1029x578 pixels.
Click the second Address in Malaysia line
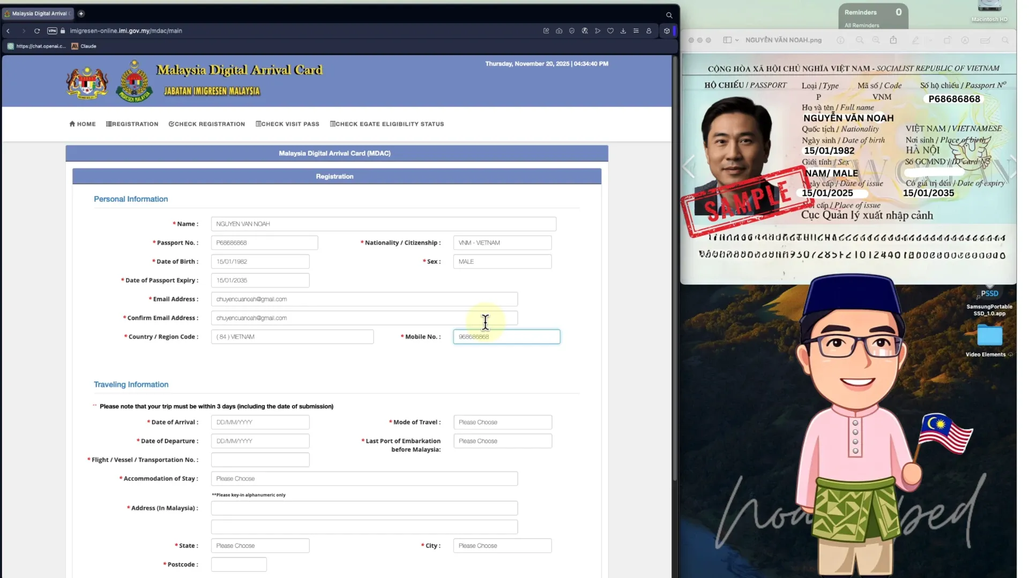pos(364,527)
